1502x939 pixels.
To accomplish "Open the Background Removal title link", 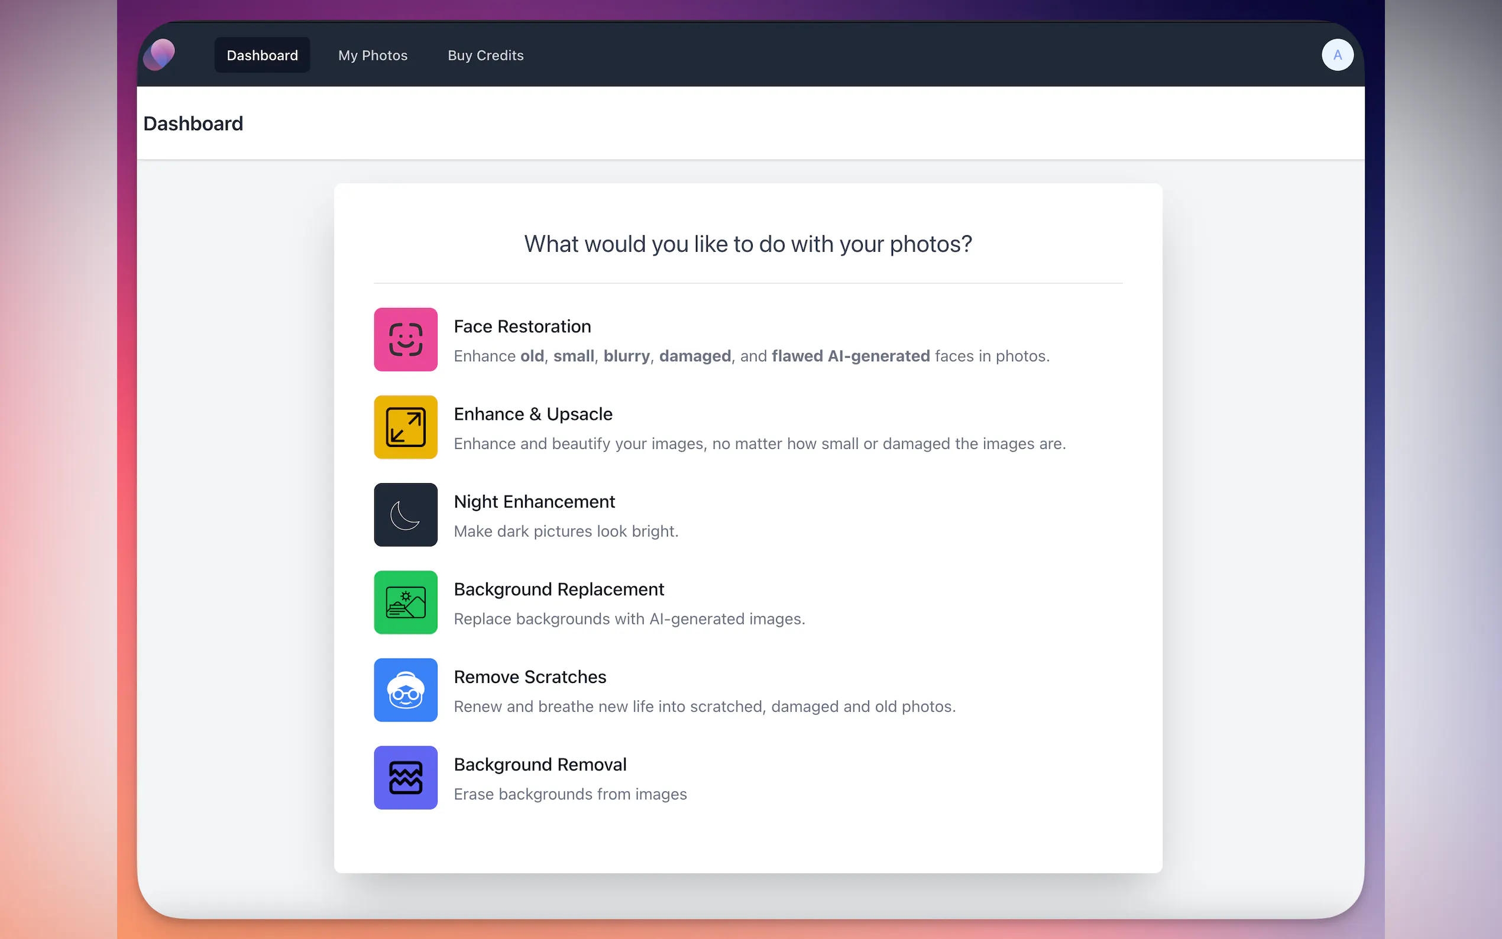I will coord(539,765).
